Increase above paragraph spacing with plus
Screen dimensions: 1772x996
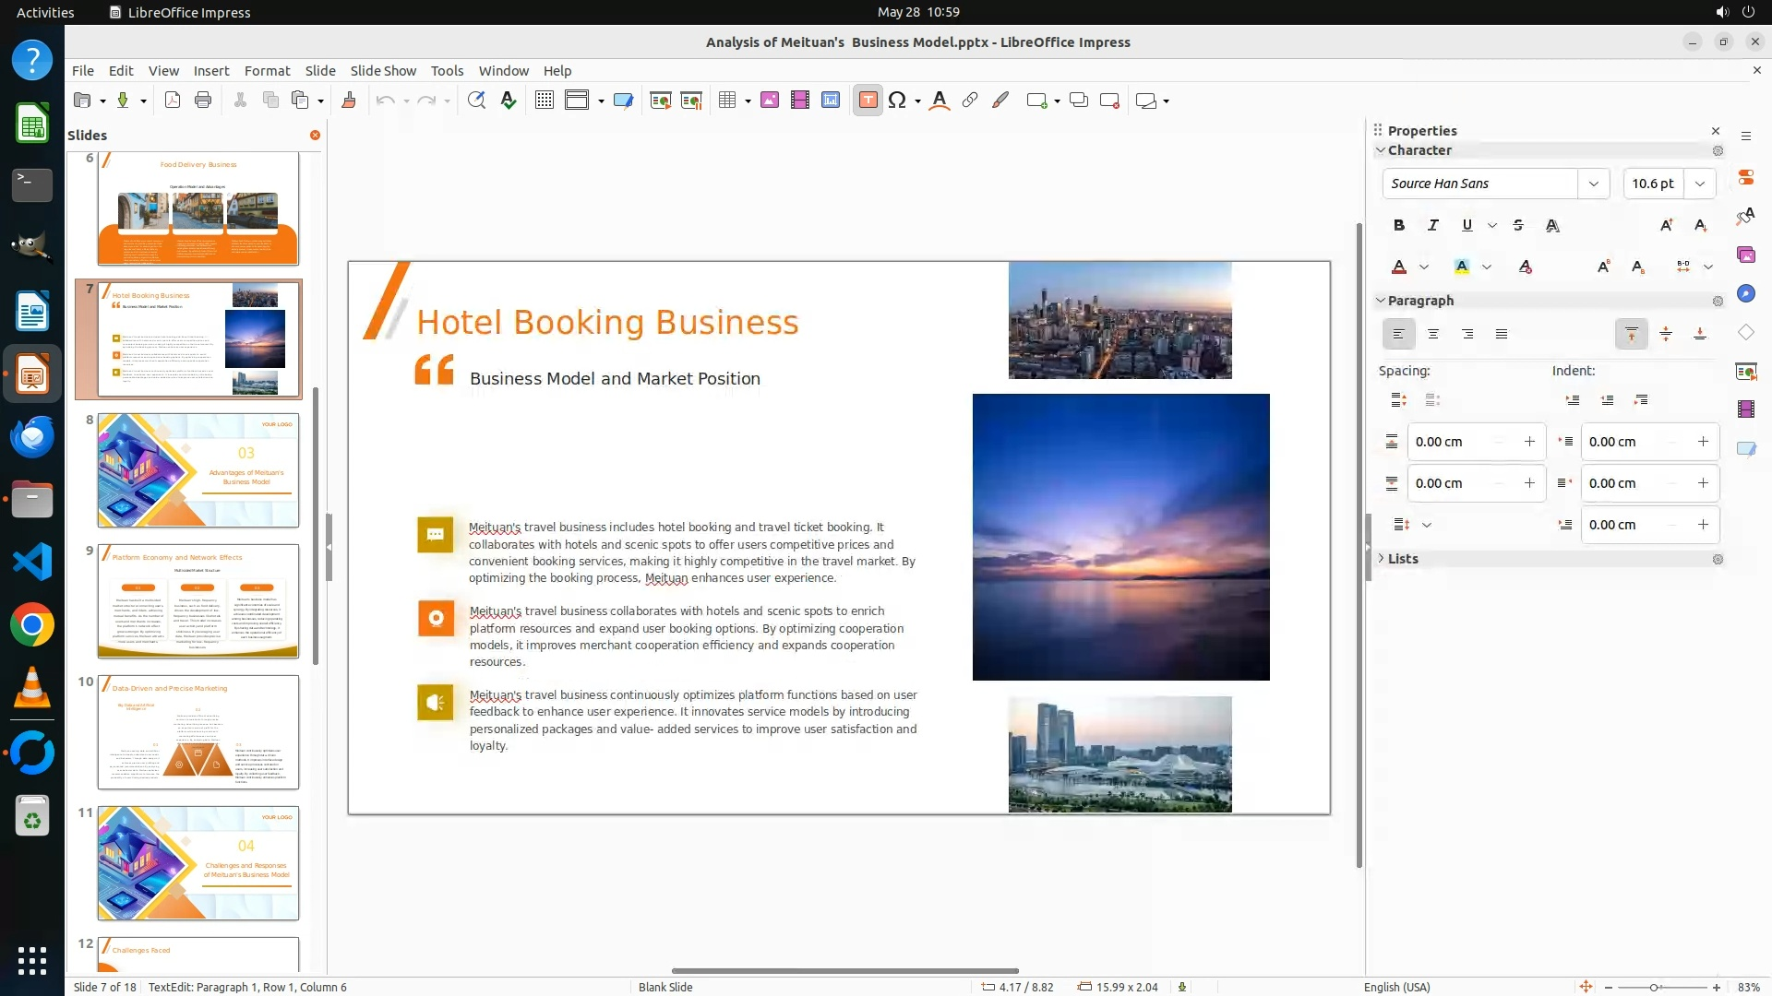(x=1529, y=442)
